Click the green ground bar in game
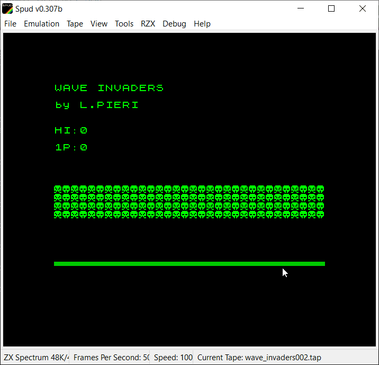The image size is (379, 365). [x=189, y=264]
